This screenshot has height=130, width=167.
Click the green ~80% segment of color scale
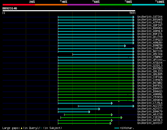116,5
